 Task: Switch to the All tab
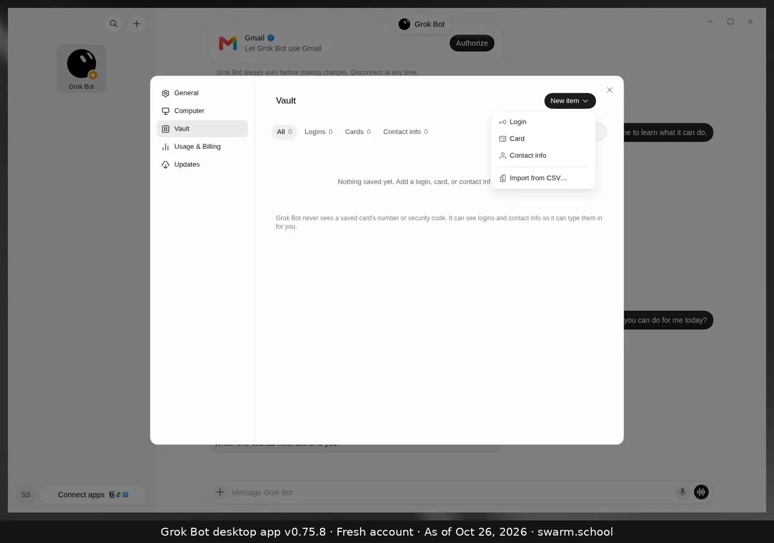pyautogui.click(x=284, y=132)
